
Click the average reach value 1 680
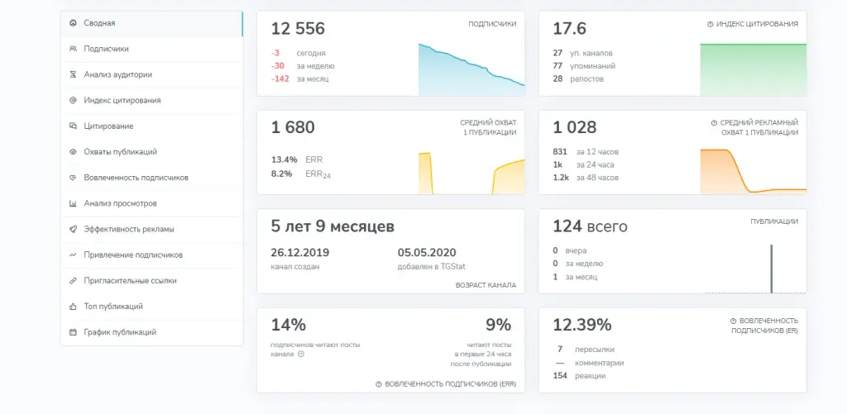click(x=293, y=127)
